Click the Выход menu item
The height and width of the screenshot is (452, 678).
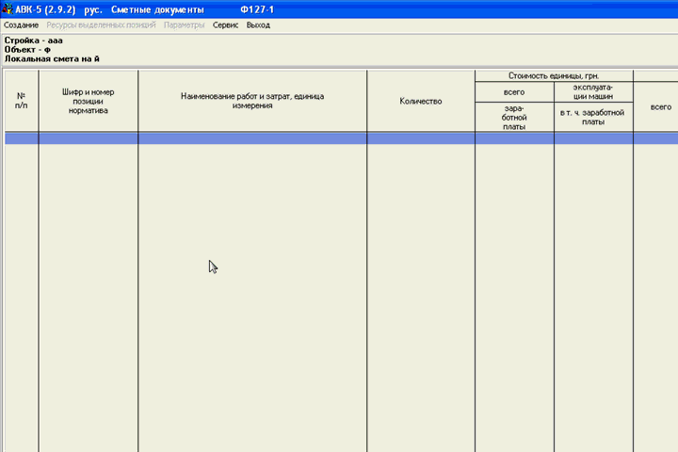(258, 24)
